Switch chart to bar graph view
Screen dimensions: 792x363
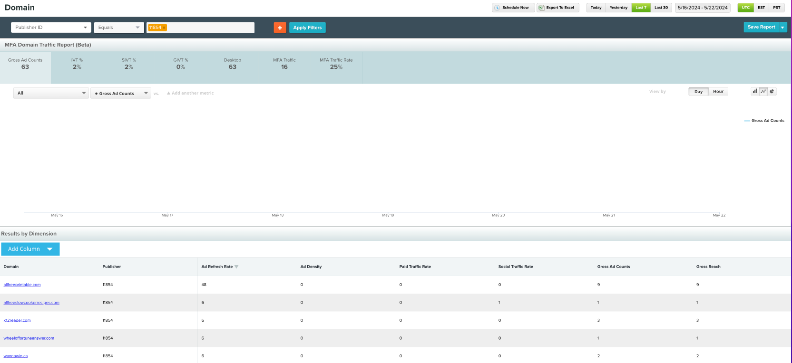(x=755, y=91)
